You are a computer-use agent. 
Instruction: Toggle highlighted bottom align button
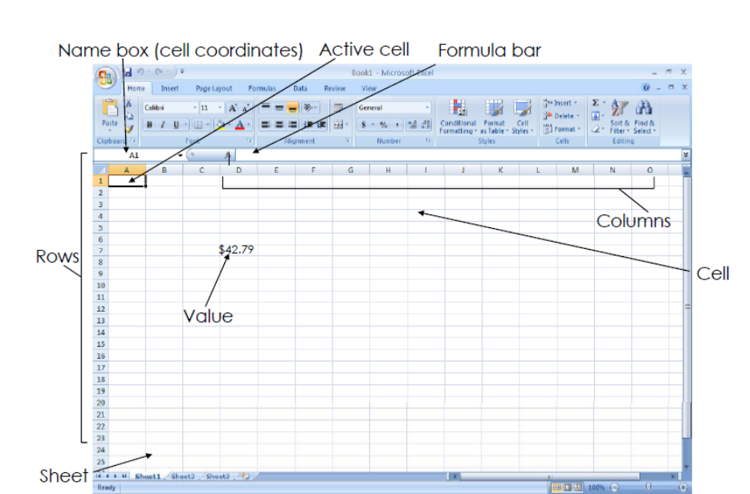tap(293, 108)
